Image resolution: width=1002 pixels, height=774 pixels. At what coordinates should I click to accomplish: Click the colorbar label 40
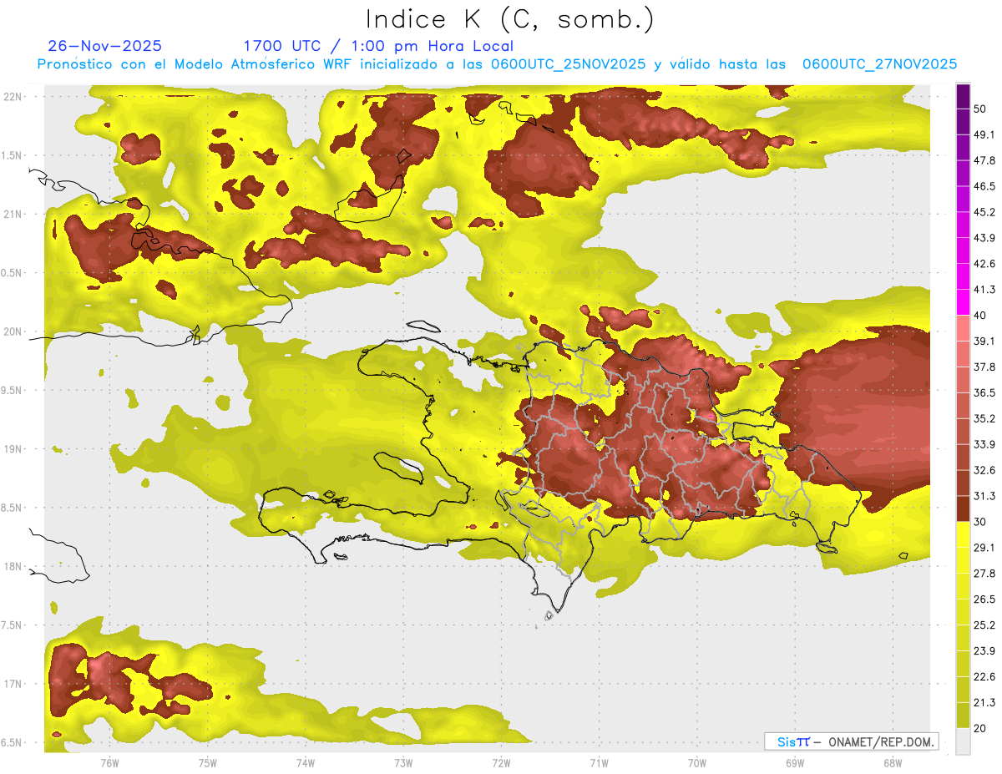tap(980, 316)
